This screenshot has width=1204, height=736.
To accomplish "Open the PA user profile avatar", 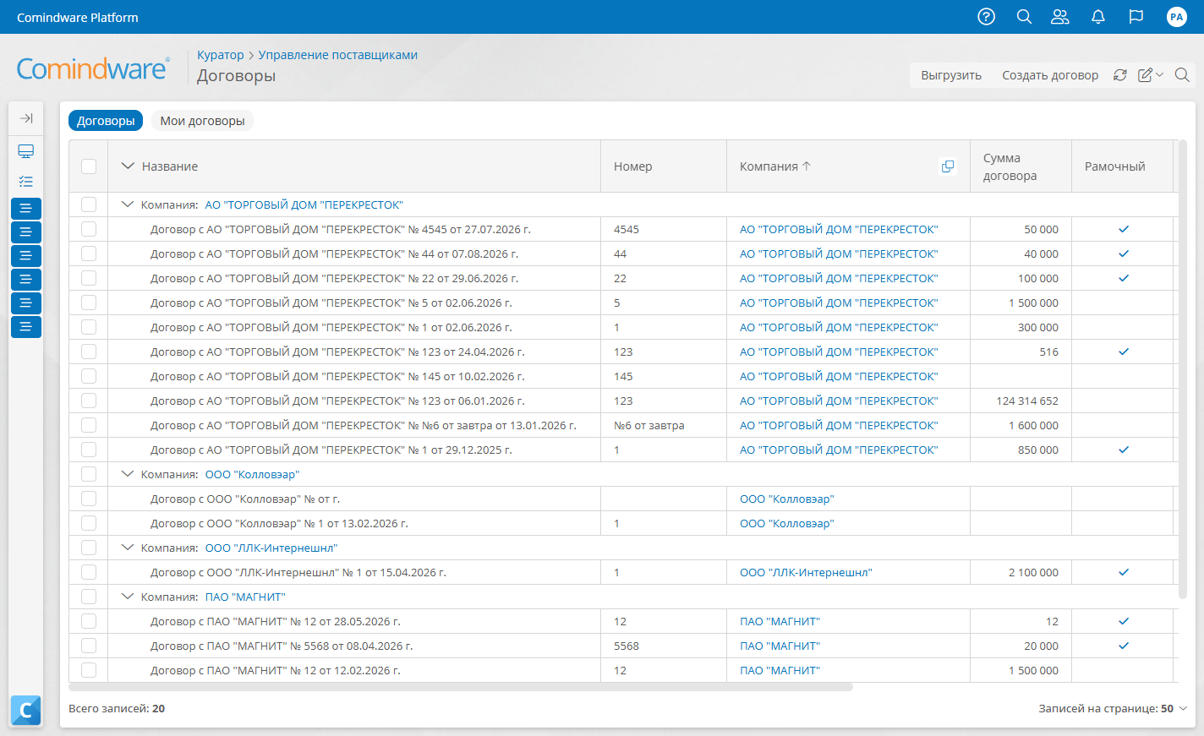I will coord(1176,17).
